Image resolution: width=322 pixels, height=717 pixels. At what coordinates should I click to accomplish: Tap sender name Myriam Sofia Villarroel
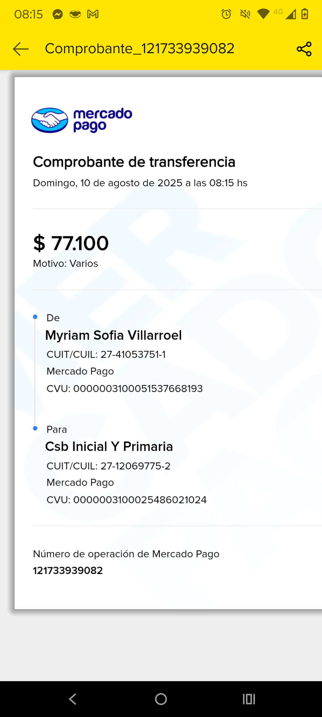(113, 335)
